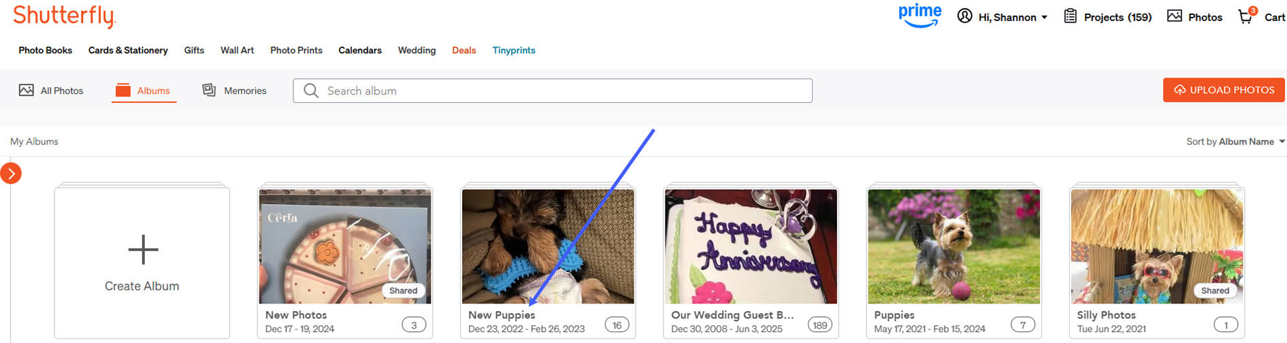Click in the Search album field
The width and height of the screenshot is (1287, 343).
[553, 91]
